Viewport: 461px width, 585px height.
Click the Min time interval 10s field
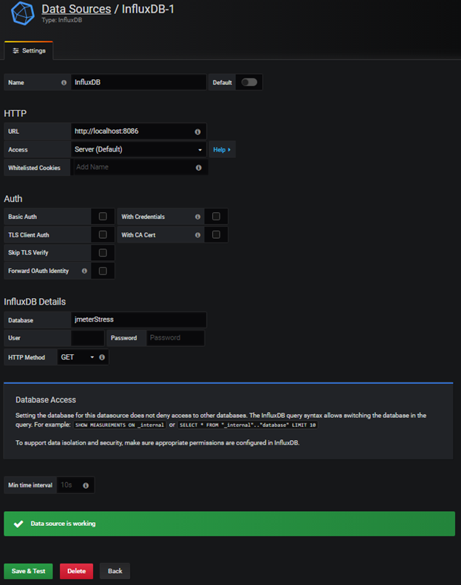point(75,485)
